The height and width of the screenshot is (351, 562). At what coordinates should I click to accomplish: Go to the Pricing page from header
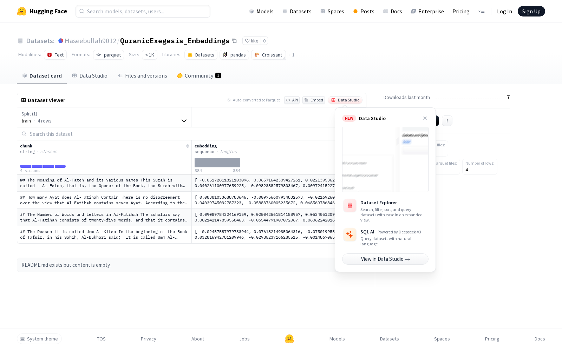(461, 11)
